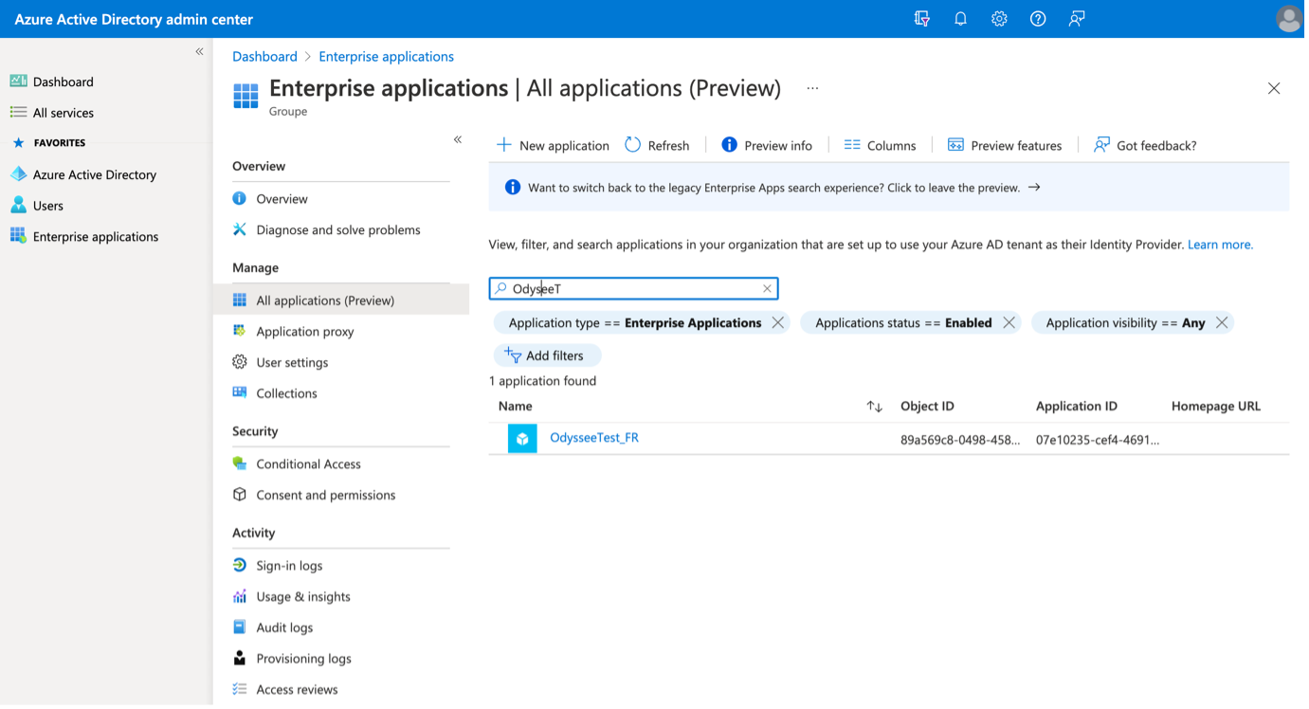Open the directory and subscription filter icon

point(921,19)
